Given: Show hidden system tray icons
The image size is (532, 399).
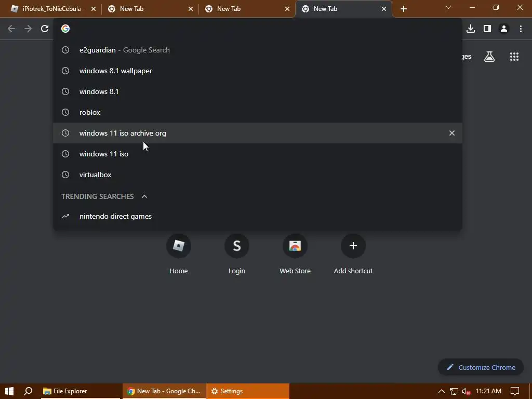Looking at the screenshot, I should (442, 391).
